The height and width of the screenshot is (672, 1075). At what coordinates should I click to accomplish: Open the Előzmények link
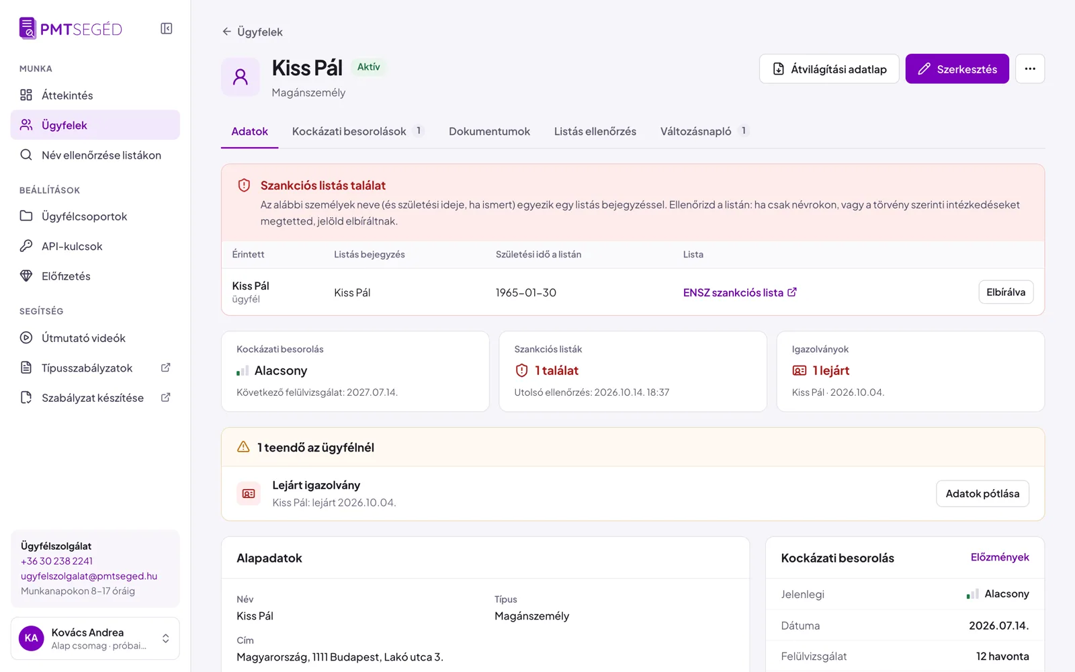tap(1000, 557)
